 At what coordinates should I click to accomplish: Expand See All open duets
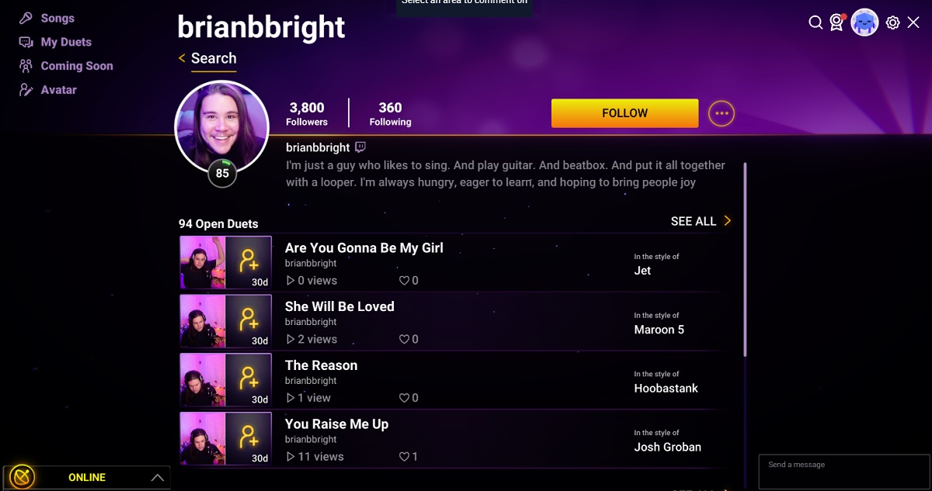click(x=701, y=221)
